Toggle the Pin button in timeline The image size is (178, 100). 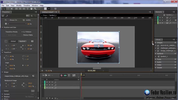click(x=69, y=75)
